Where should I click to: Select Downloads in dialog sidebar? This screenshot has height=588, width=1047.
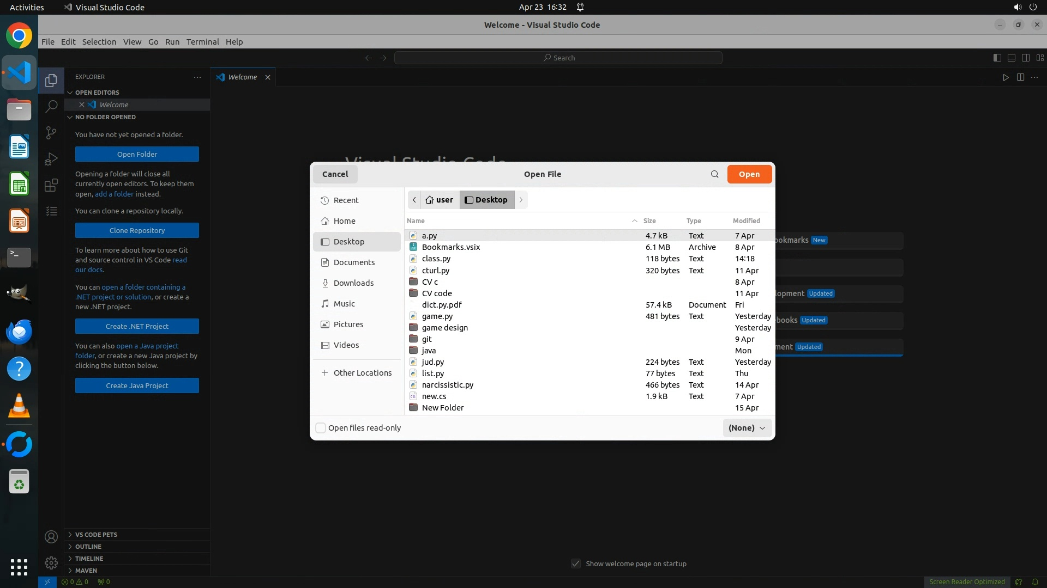click(353, 283)
